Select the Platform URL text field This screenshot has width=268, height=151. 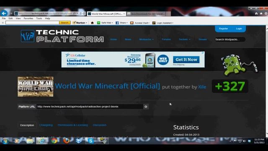point(90,107)
